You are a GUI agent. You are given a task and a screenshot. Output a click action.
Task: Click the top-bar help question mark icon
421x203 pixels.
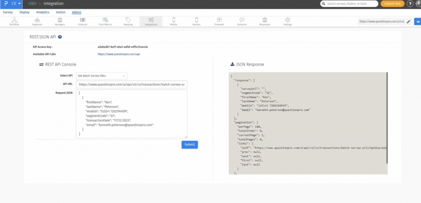click(410, 4)
